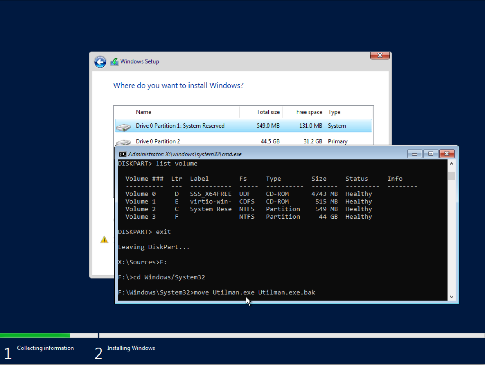The width and height of the screenshot is (485, 365).
Task: Click the command prompt scroll down arrow
Action: (451, 297)
